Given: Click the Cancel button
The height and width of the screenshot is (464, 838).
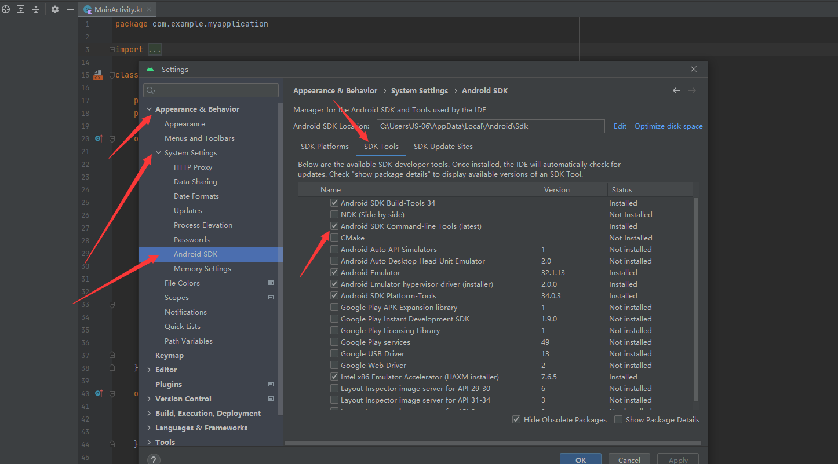Looking at the screenshot, I should point(629,459).
